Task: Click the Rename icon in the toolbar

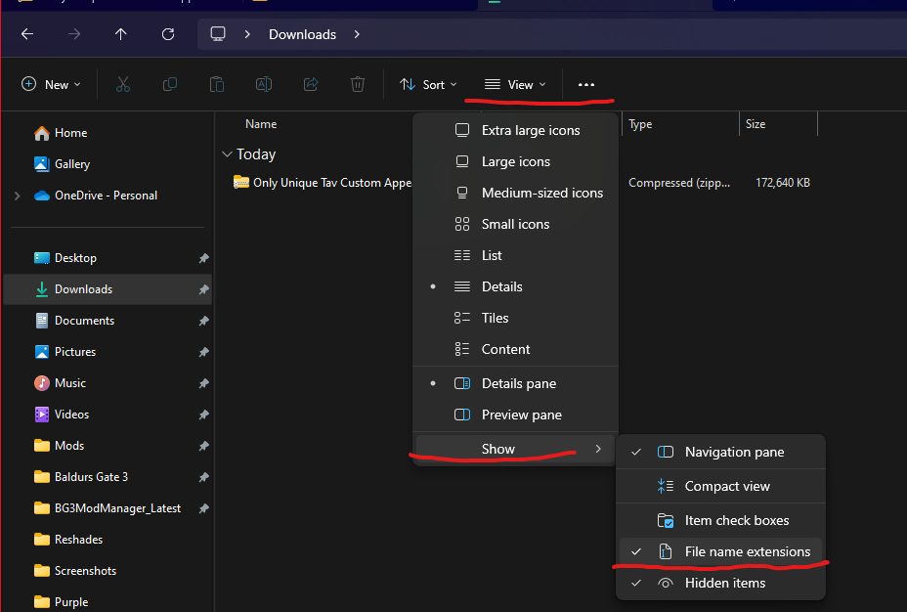Action: point(263,84)
